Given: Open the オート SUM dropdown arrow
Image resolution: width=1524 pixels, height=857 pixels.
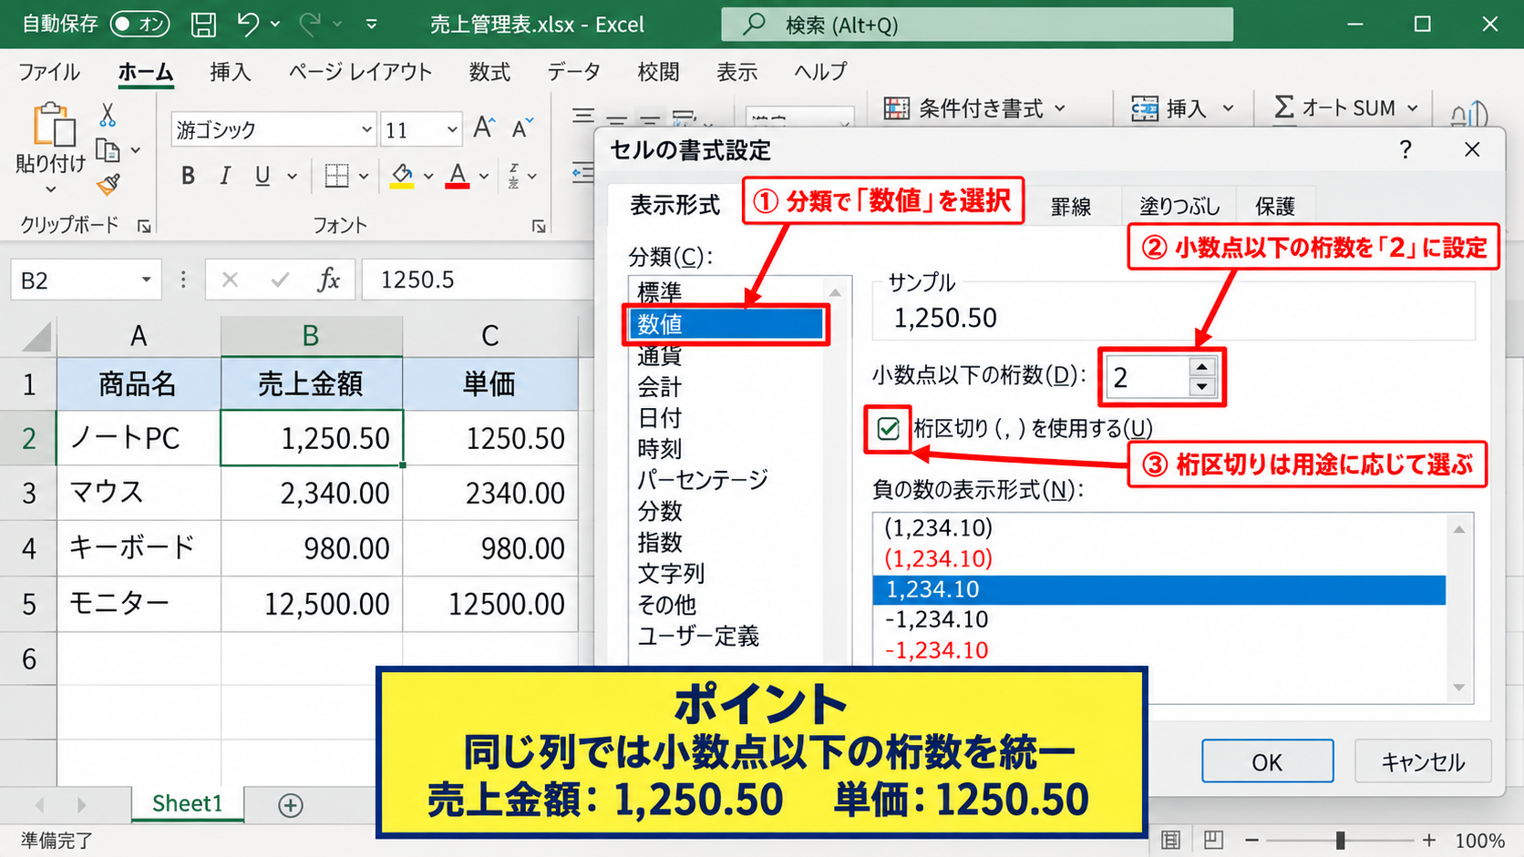Looking at the screenshot, I should pyautogui.click(x=1413, y=108).
